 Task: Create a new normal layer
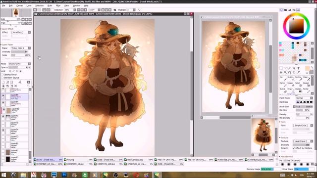[x=3, y=82]
